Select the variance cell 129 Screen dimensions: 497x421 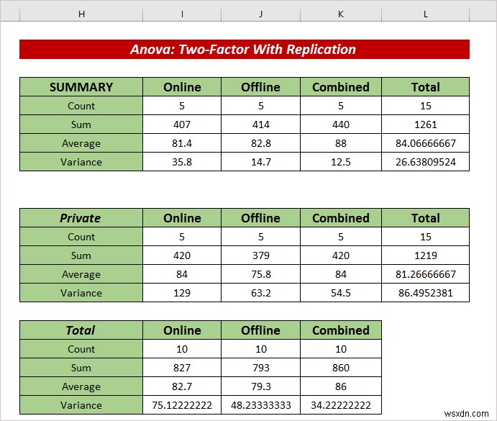point(182,293)
